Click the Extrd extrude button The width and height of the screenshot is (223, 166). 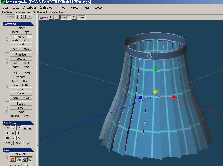15,67
